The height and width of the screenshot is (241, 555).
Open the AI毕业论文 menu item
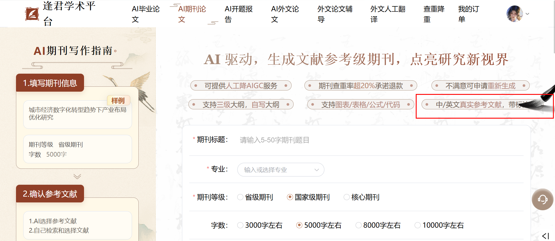click(146, 14)
